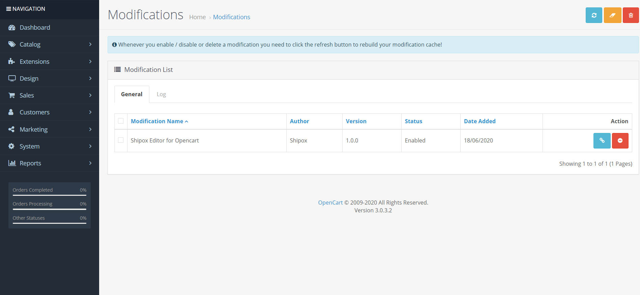Viewport: 640px width, 295px height.
Task: Expand the System menu chevron
Action: pyautogui.click(x=90, y=146)
